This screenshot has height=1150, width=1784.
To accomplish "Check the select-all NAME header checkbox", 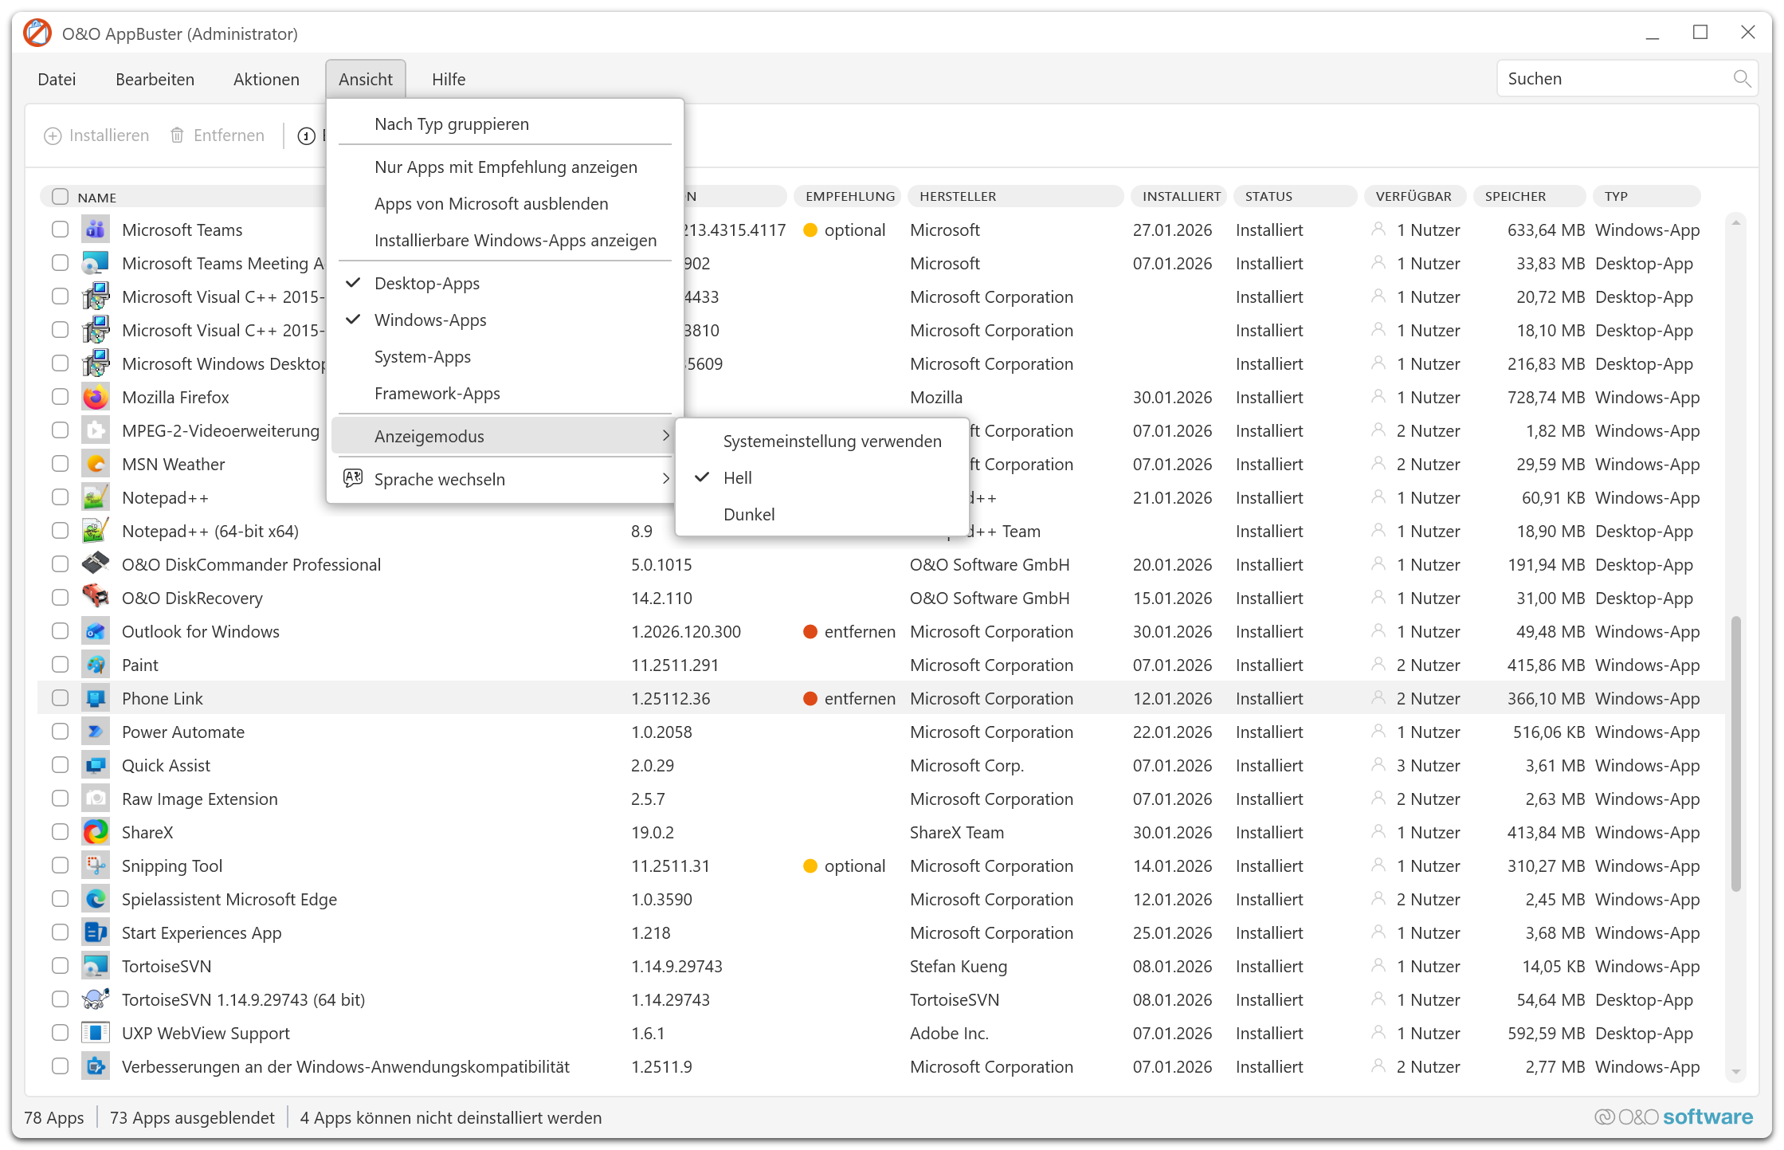I will pyautogui.click(x=60, y=197).
